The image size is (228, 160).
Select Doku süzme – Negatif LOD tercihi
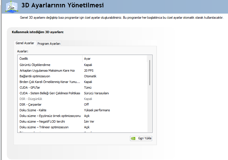click(x=82, y=121)
